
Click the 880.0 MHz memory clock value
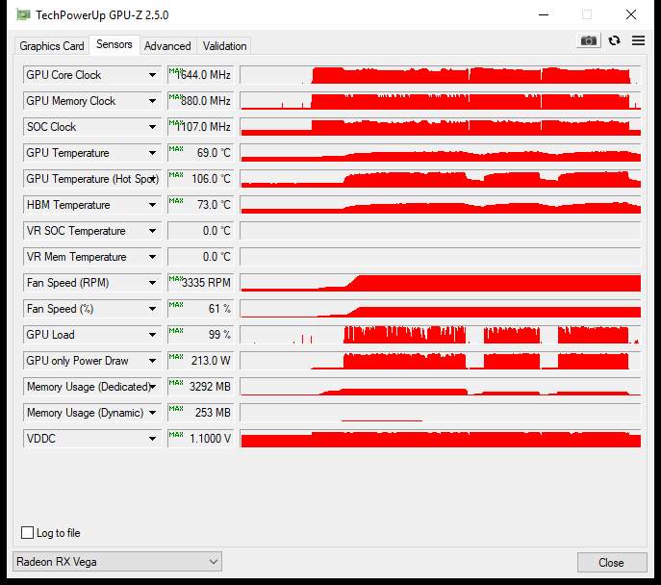point(201,101)
